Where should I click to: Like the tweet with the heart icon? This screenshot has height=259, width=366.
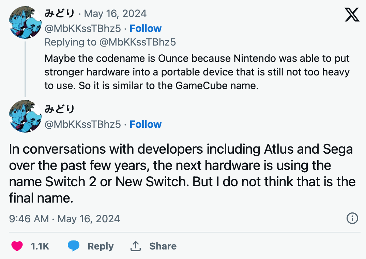click(x=17, y=246)
